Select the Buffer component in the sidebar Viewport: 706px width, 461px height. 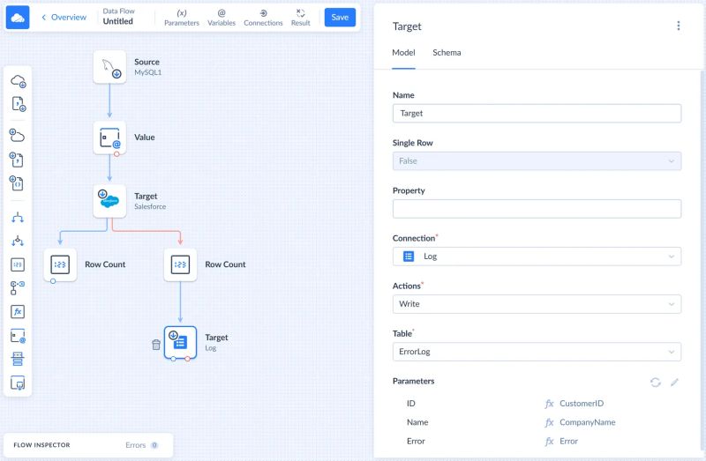point(18,360)
